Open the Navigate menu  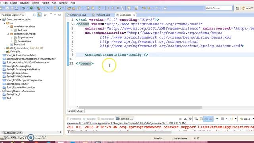point(25,3)
